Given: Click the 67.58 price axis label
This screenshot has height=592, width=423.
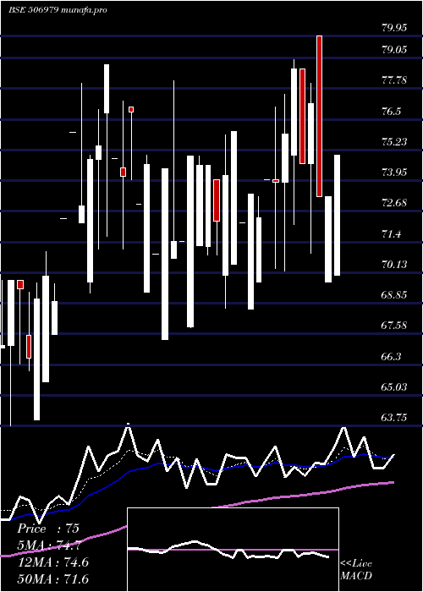Looking at the screenshot, I should click(394, 326).
